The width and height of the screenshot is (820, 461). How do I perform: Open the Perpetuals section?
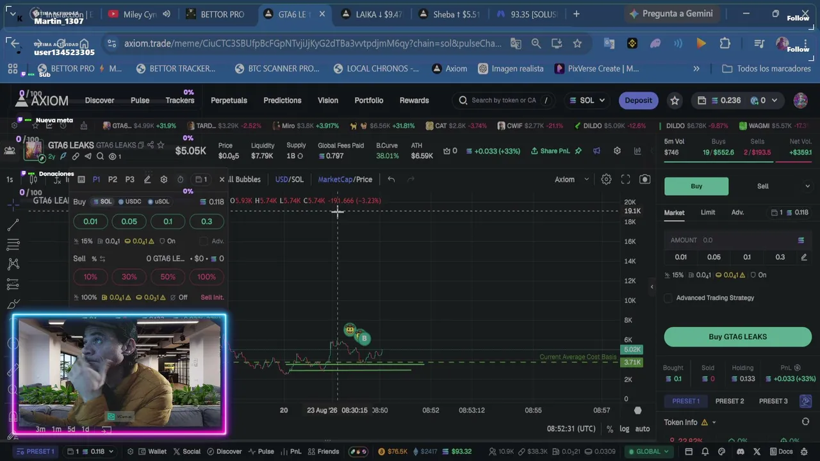tap(229, 101)
